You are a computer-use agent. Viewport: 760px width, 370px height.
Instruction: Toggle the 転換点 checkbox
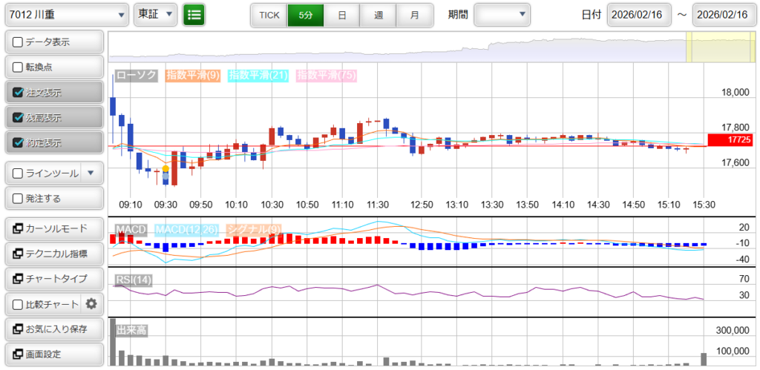click(x=19, y=67)
